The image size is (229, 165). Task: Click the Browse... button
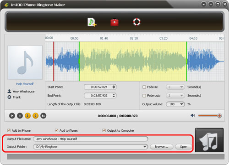(x=162, y=147)
